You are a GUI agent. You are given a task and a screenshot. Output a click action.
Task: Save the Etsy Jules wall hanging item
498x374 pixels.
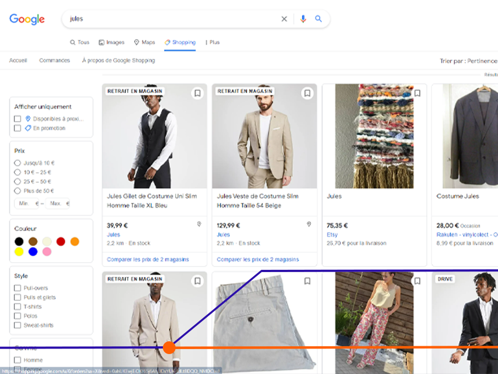[x=417, y=93]
